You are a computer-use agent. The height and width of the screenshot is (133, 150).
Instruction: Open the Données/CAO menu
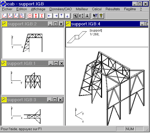(61, 9)
